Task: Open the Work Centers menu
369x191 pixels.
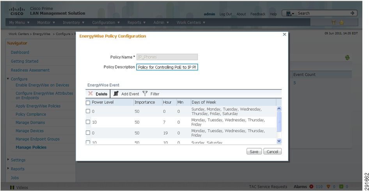Action: click(191, 23)
